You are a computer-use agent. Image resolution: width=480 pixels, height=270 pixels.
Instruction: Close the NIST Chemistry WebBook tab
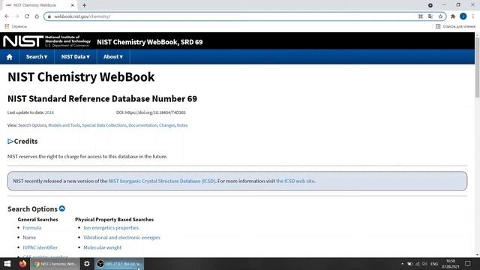73,5
